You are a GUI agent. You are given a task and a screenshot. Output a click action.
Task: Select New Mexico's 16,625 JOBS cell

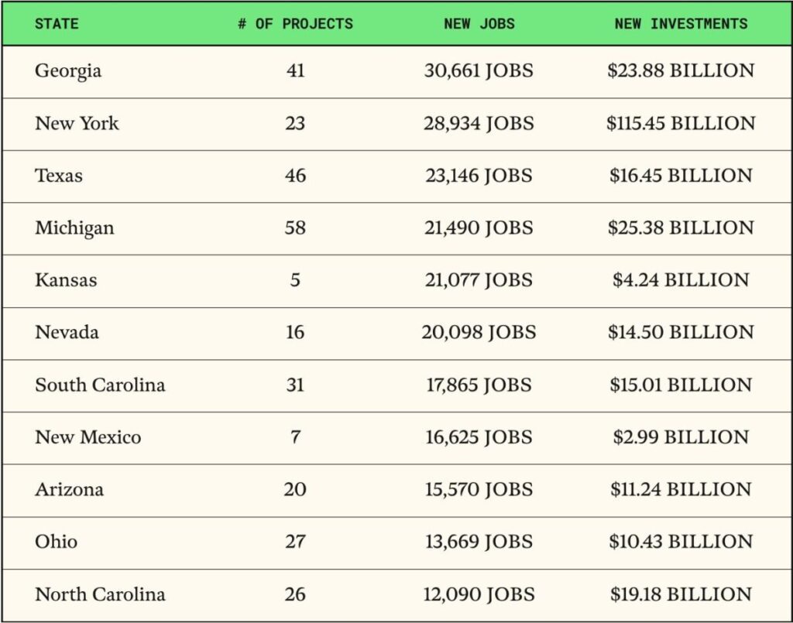(479, 436)
